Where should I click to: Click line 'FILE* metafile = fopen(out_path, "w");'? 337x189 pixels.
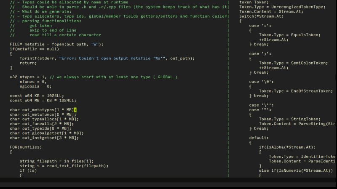click(56, 44)
